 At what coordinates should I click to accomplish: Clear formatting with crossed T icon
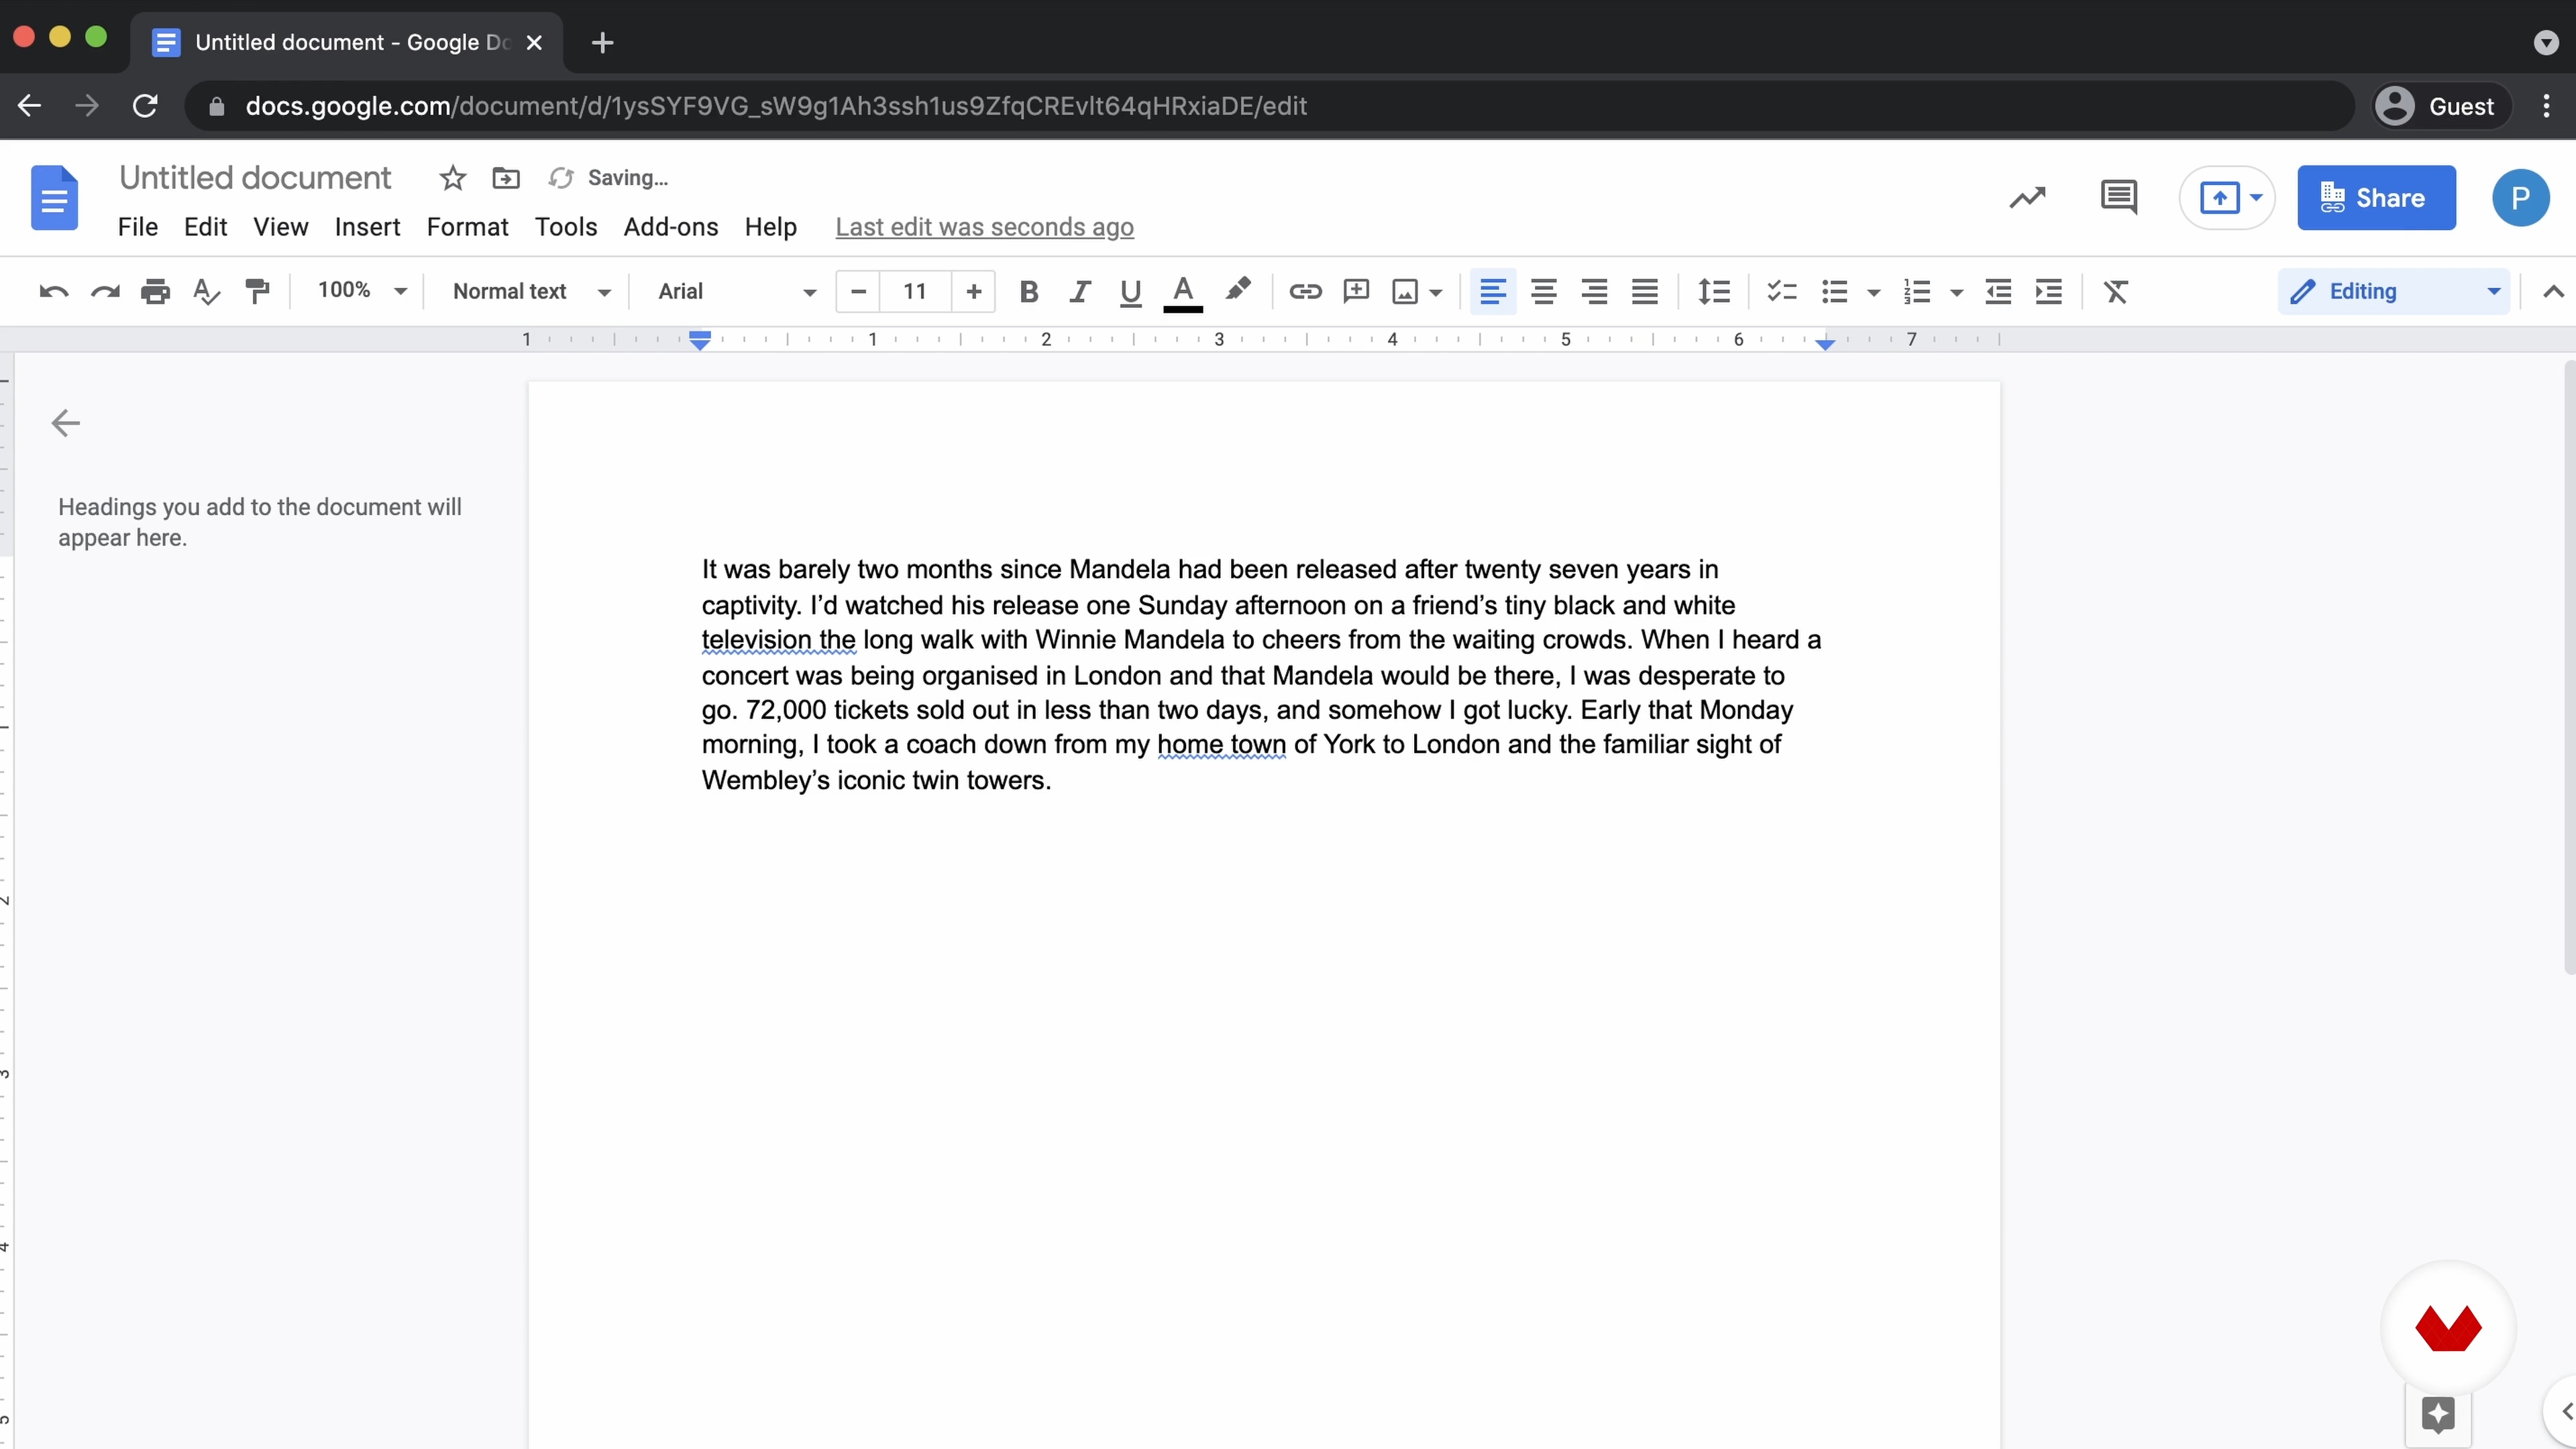point(2116,291)
